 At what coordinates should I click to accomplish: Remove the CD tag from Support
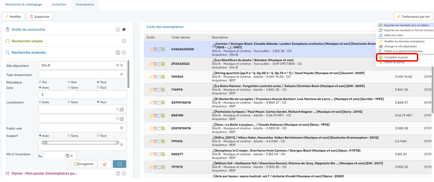[117, 142]
